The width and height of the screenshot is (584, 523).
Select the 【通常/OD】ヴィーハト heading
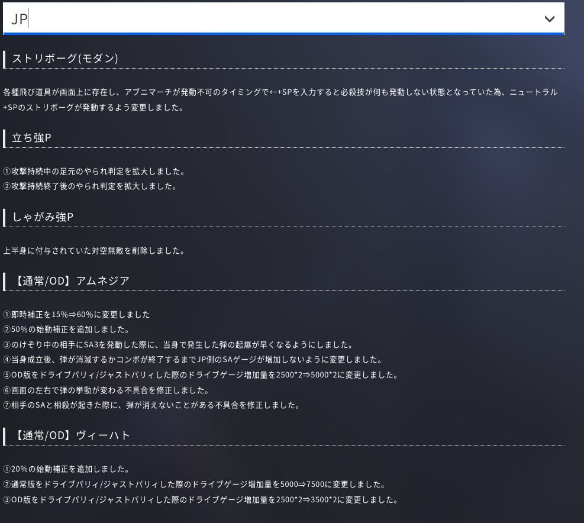(x=71, y=435)
